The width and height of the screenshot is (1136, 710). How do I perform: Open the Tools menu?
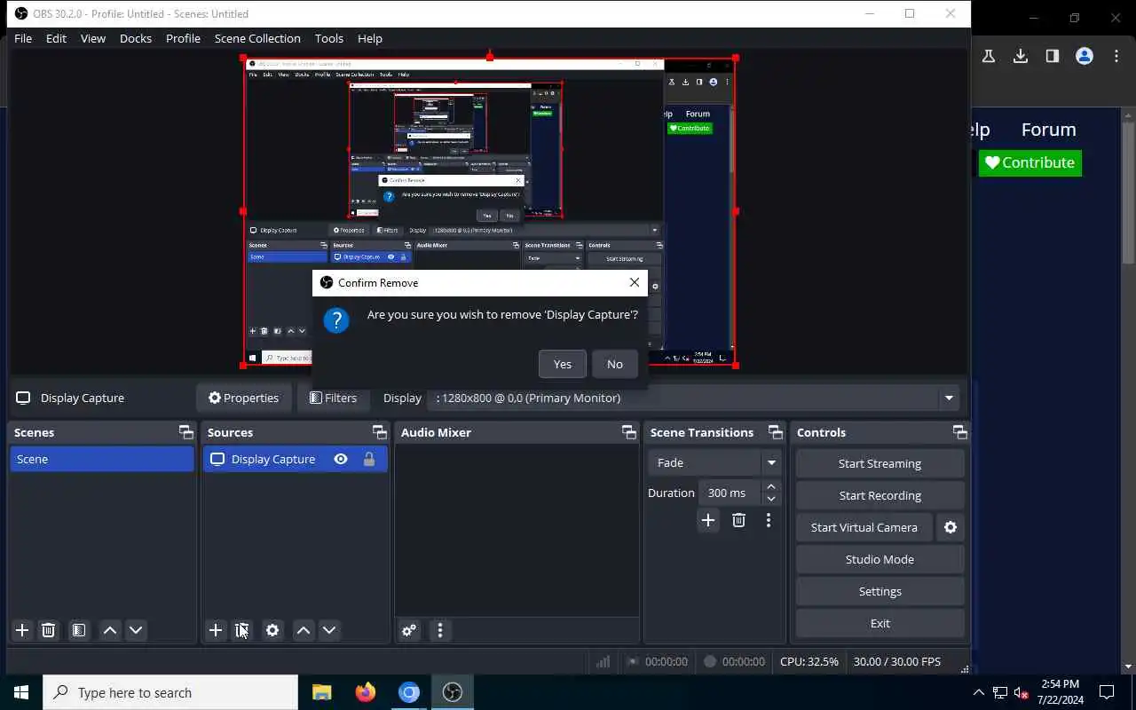(329, 38)
